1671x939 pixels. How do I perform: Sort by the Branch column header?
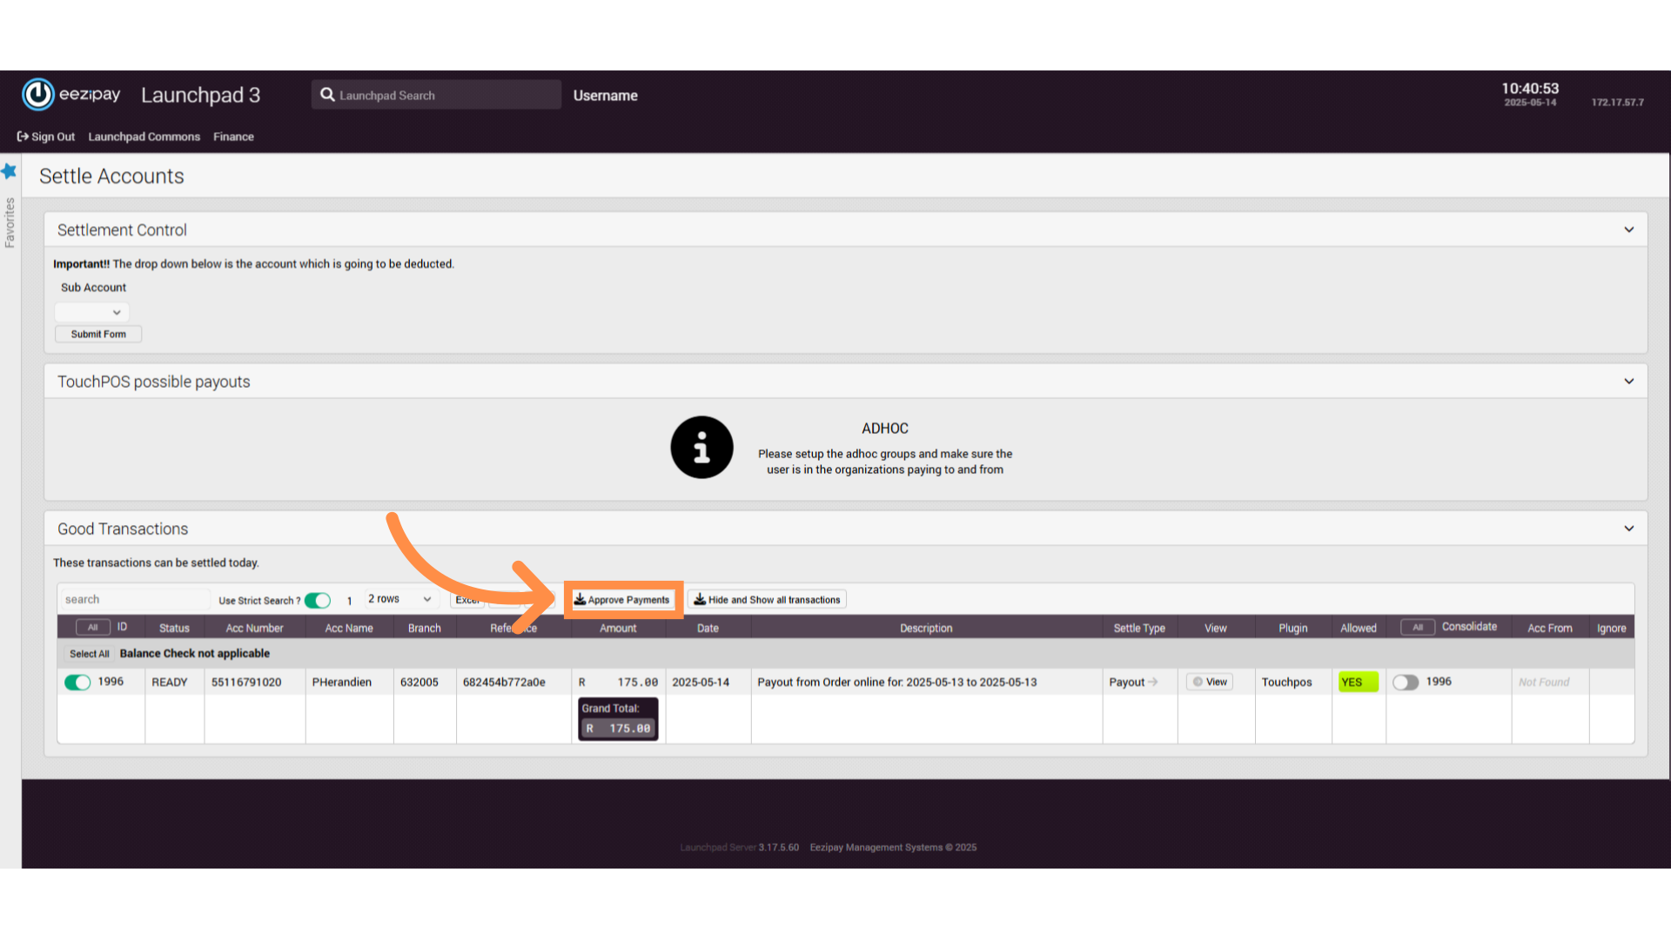[425, 628]
